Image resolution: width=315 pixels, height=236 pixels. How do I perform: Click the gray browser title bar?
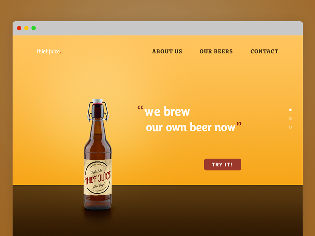click(158, 28)
